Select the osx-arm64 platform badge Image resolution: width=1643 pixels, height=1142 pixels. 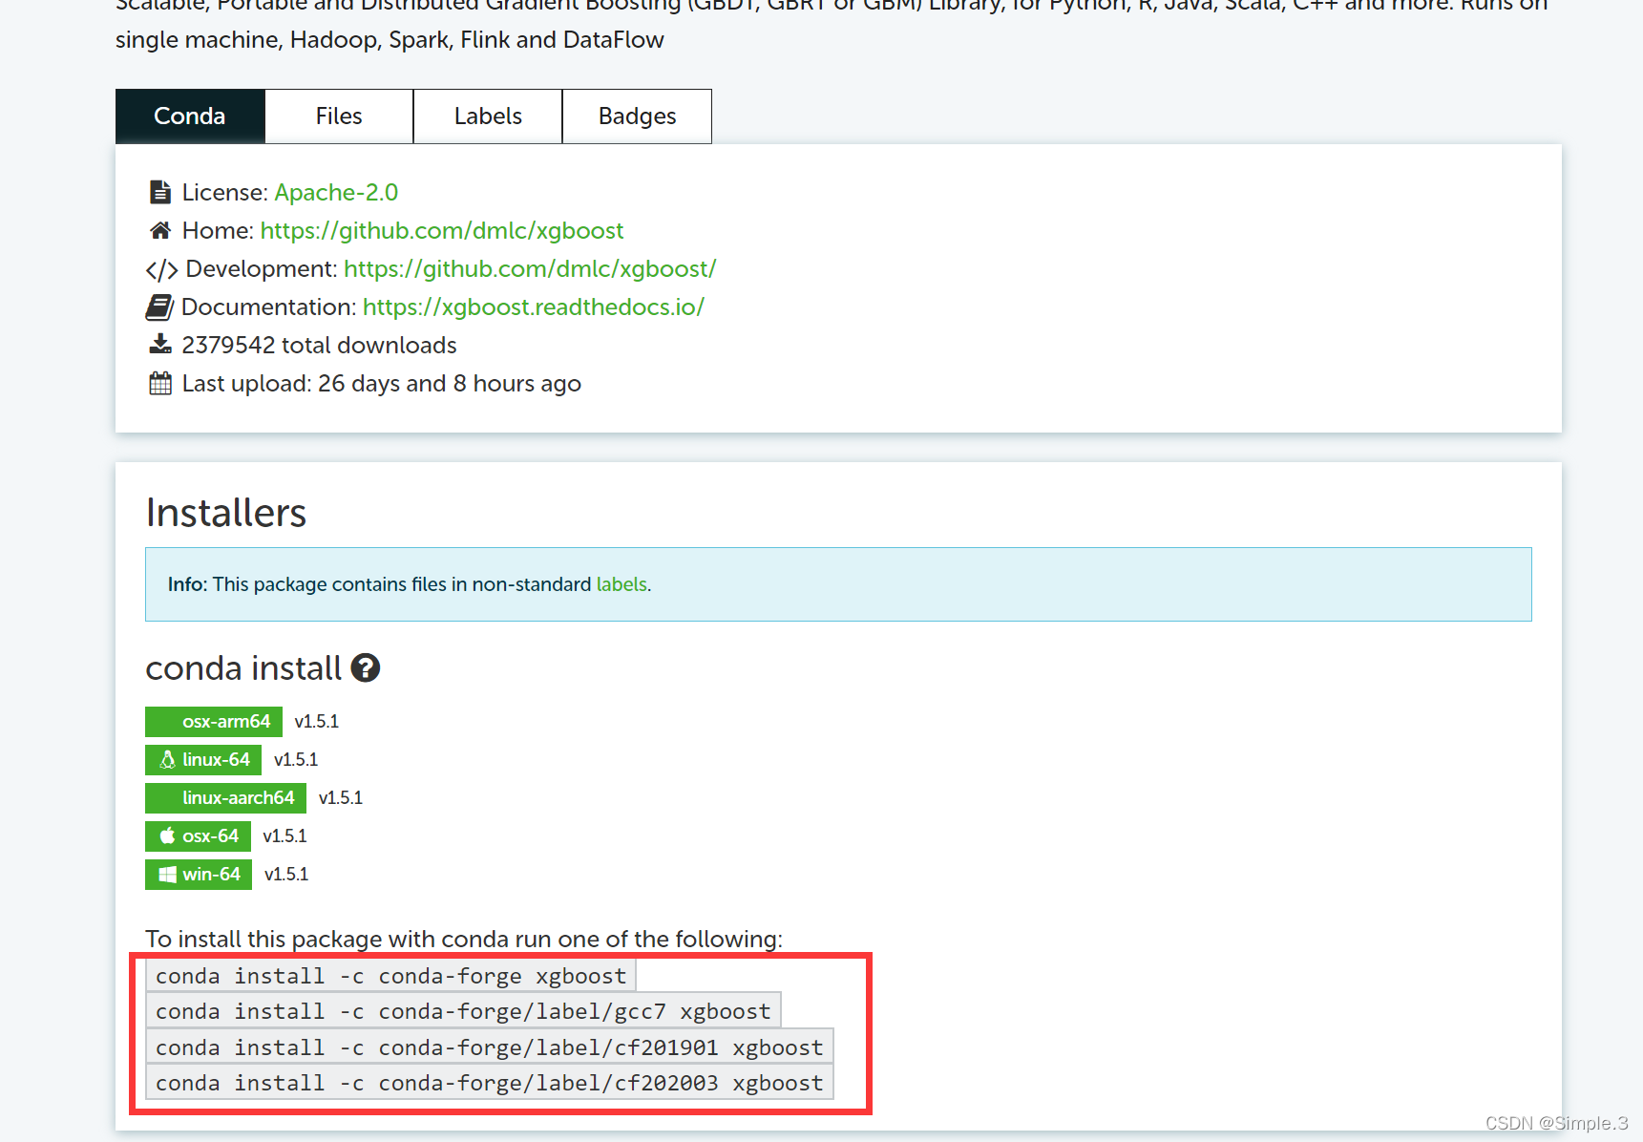click(x=214, y=722)
